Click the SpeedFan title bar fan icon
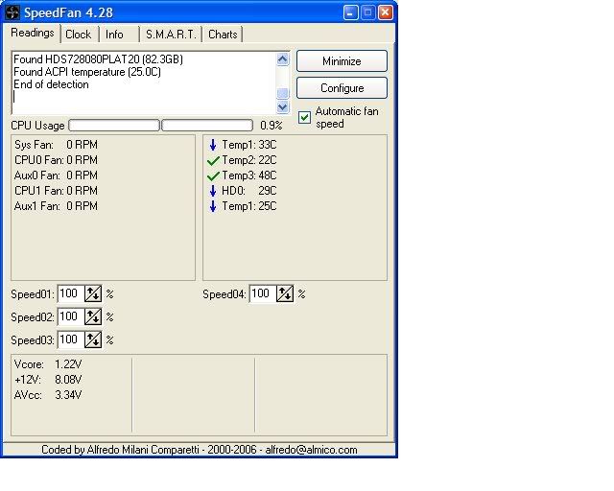 tap(12, 12)
